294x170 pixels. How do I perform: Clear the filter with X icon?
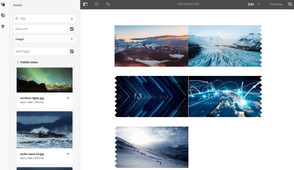pyautogui.click(x=72, y=19)
